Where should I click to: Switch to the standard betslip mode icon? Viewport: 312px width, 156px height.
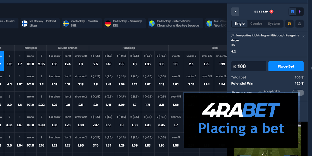click(x=292, y=12)
